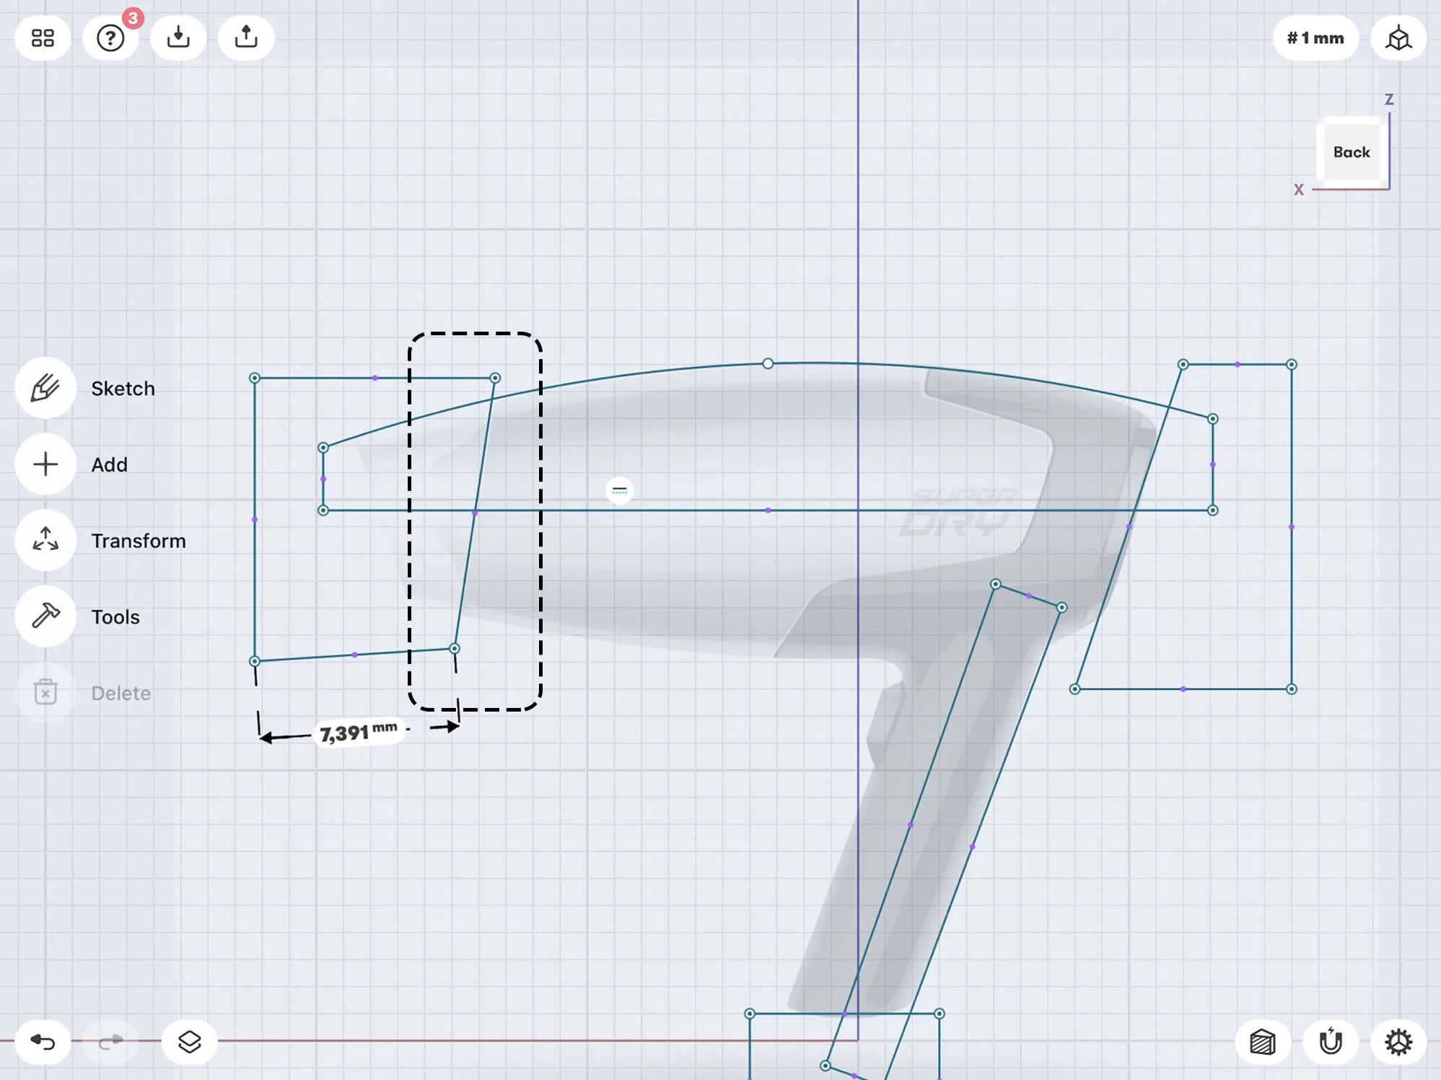The image size is (1441, 1080).
Task: Open the designs gallery grid icon
Action: point(43,37)
